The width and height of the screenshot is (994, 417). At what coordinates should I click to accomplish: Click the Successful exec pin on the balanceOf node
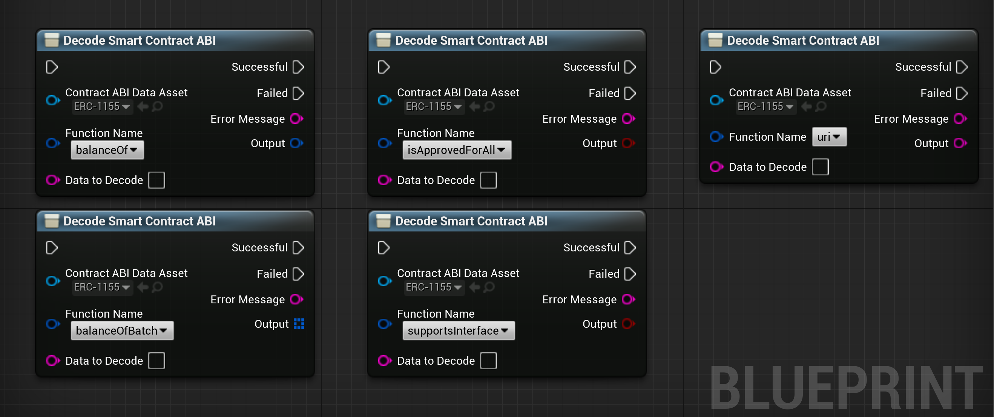pyautogui.click(x=298, y=67)
